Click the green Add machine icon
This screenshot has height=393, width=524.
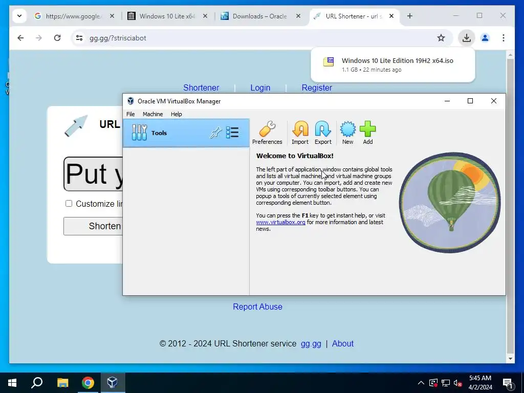(367, 133)
